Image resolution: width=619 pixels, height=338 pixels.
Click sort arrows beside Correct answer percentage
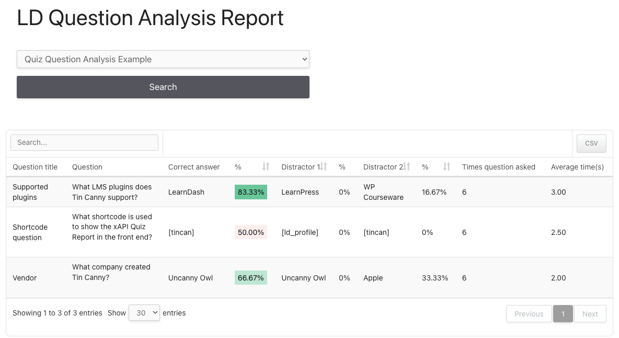tap(266, 167)
